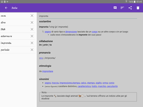Remove the 'periodo' note entry

coord(32,50)
